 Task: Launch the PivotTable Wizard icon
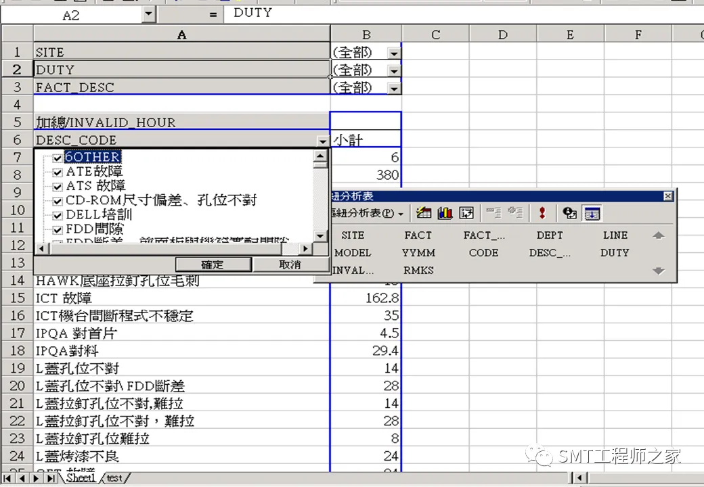click(x=466, y=213)
